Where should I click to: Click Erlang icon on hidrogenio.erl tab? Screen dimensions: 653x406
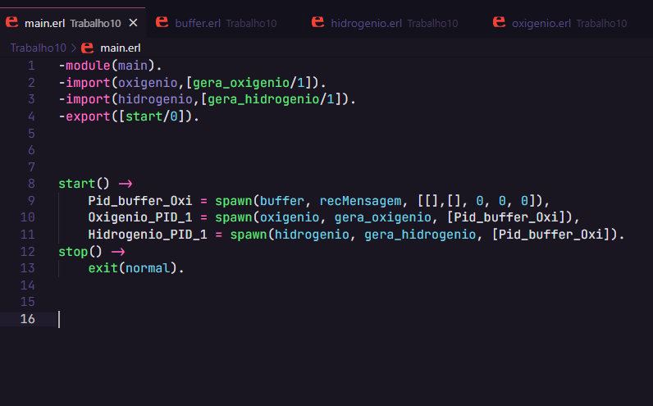(317, 21)
